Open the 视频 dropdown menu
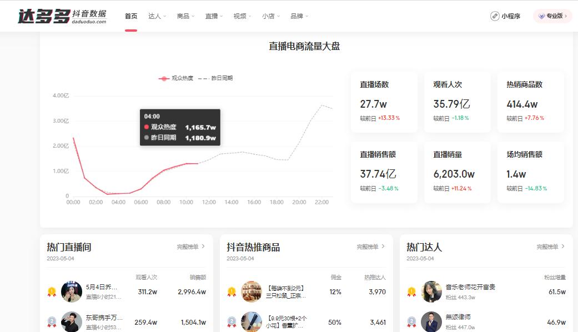Image resolution: width=578 pixels, height=332 pixels. (242, 16)
